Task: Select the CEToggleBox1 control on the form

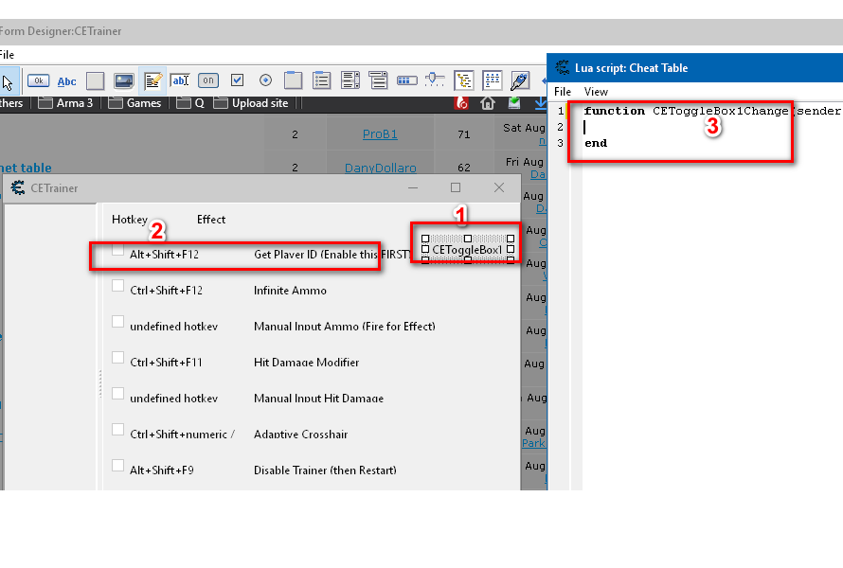Action: pos(467,250)
